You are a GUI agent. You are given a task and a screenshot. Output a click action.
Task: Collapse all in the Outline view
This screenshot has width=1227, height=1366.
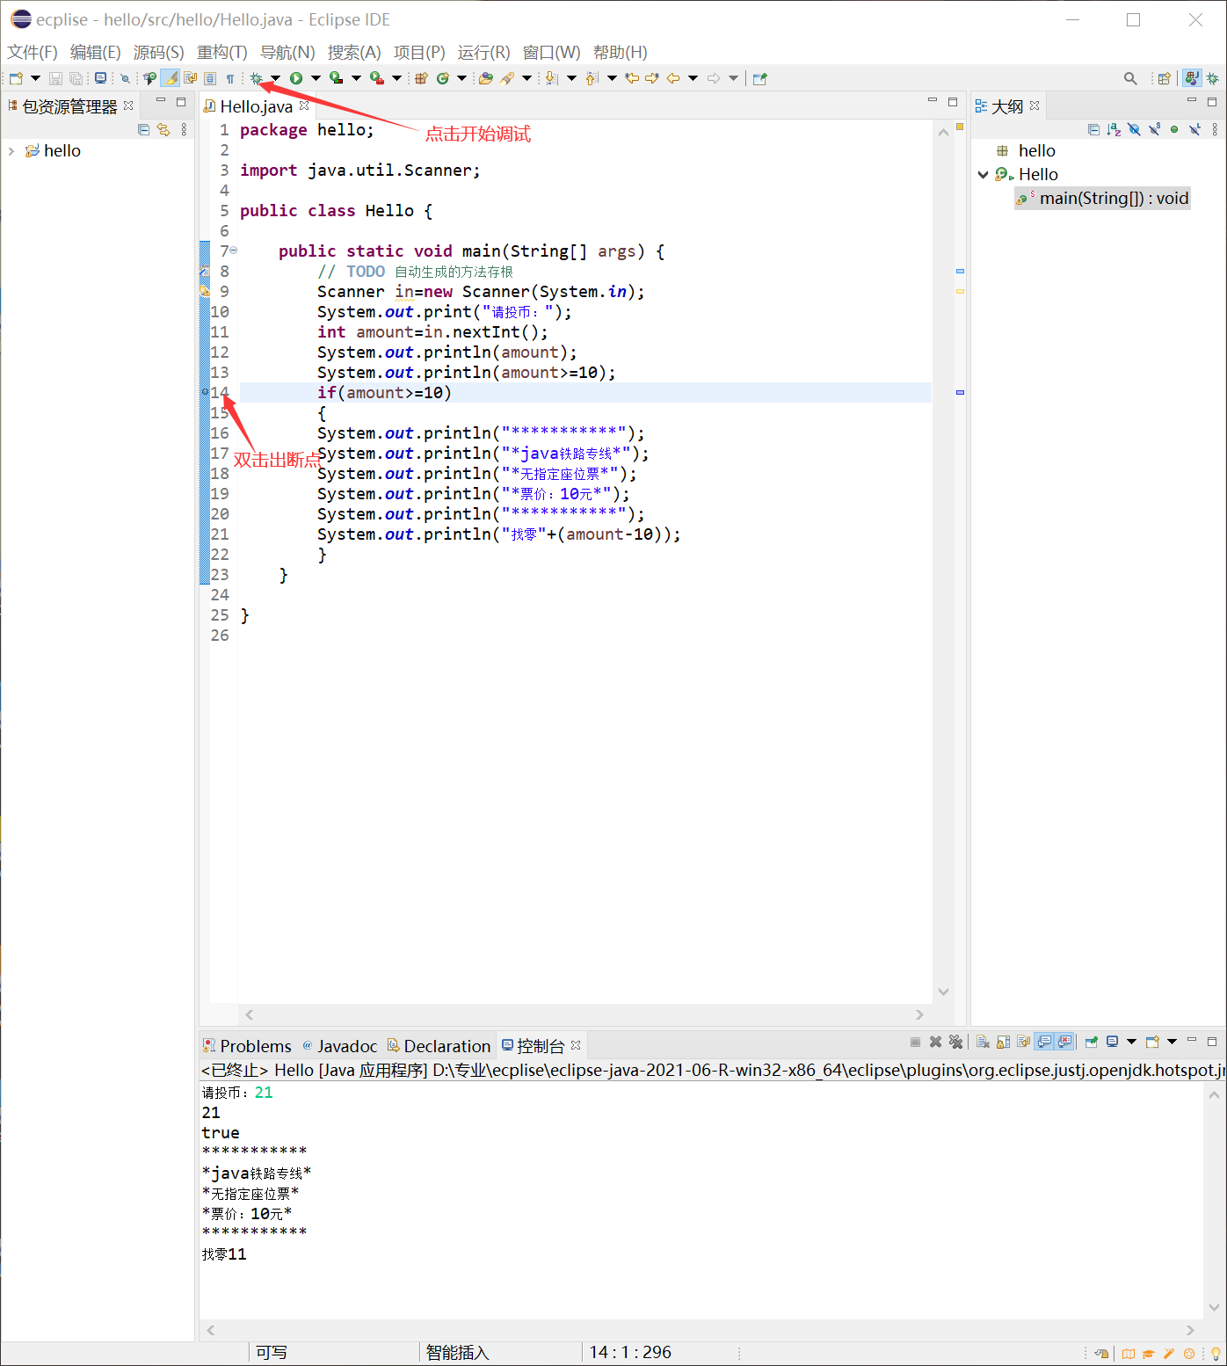point(1093,129)
